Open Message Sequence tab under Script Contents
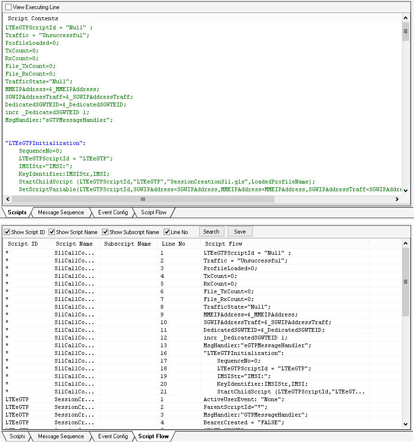Image resolution: width=414 pixels, height=445 pixels. [x=61, y=212]
